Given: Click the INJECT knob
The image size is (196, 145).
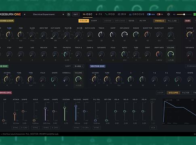Looking at the screenshot, I should point(171,35).
